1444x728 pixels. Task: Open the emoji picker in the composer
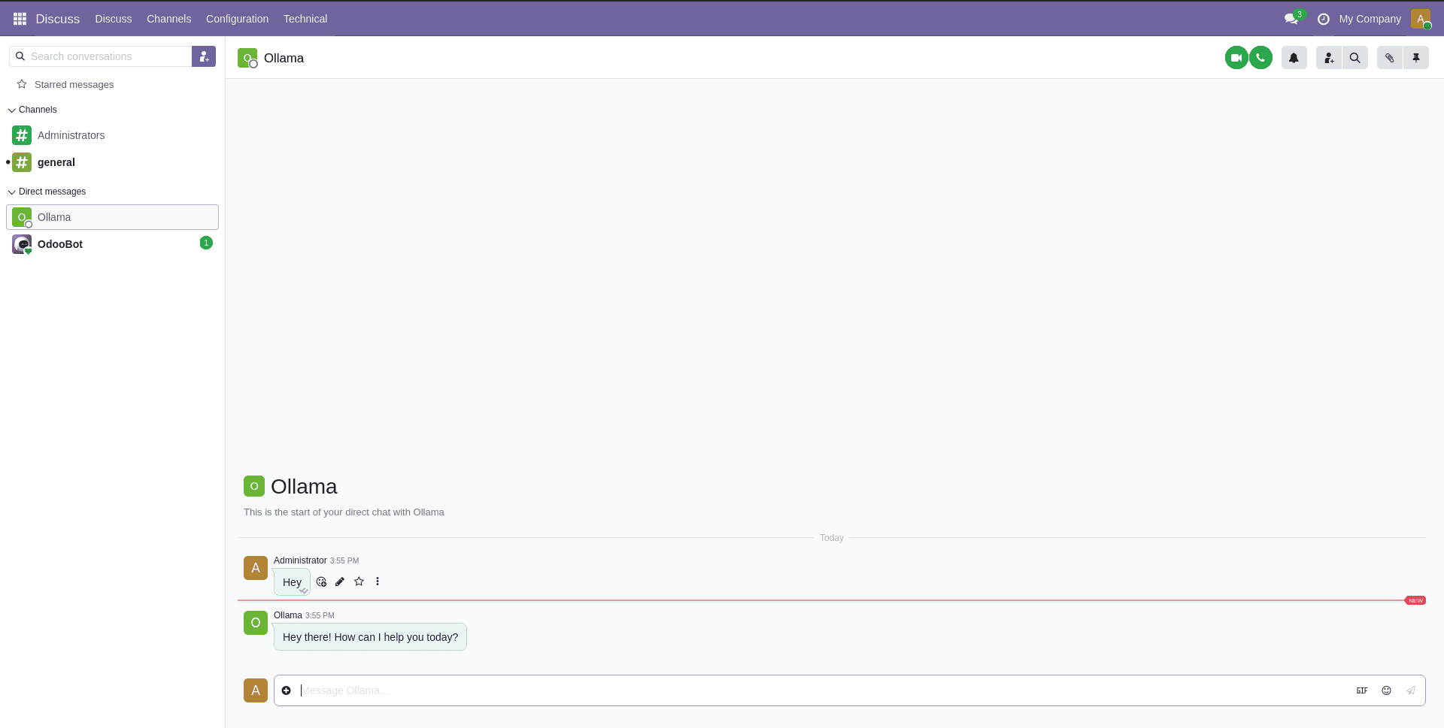click(1387, 690)
